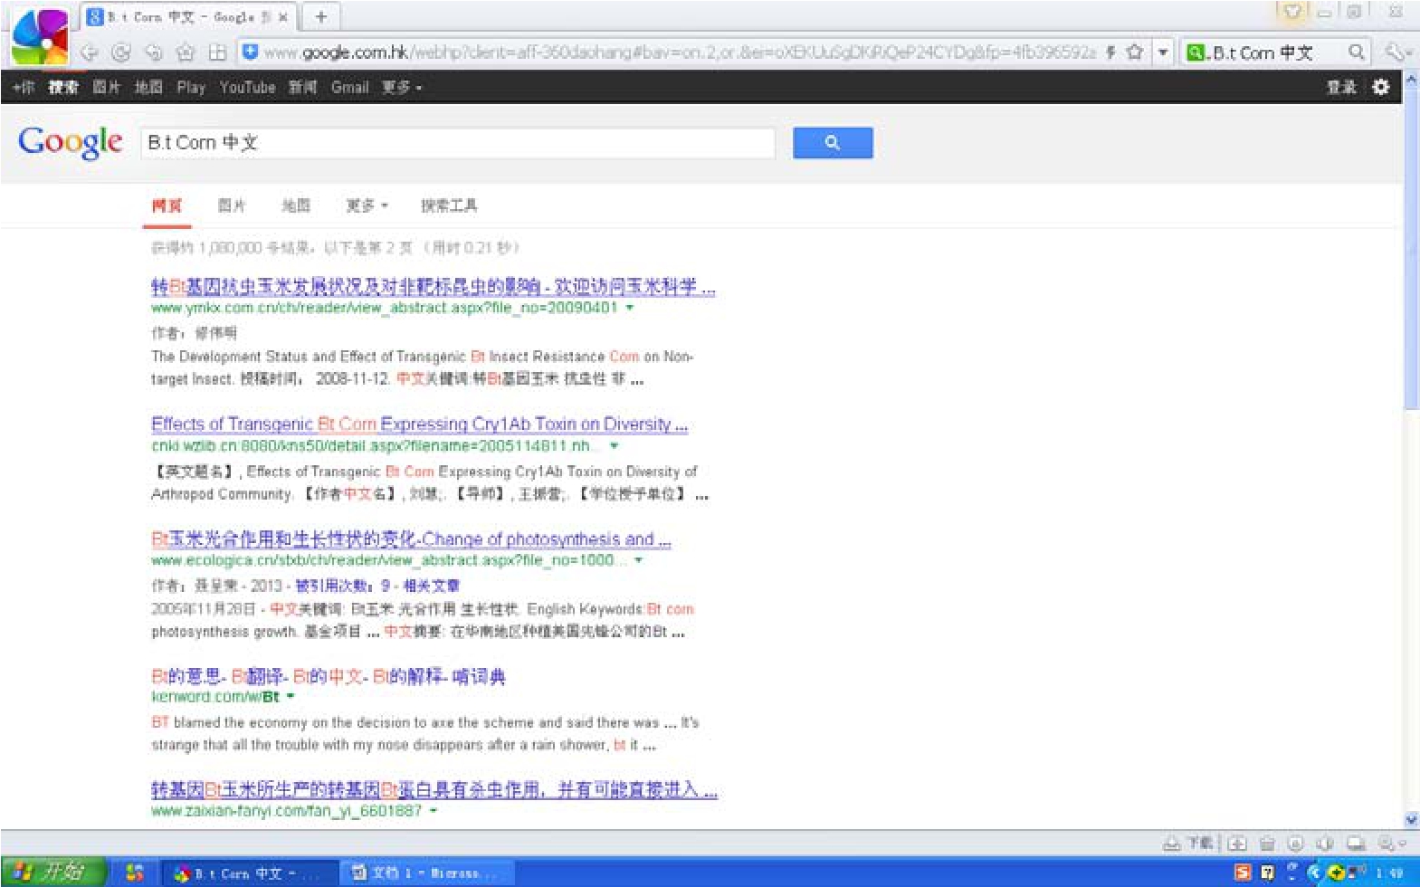This screenshot has height=887, width=1420.
Task: Open dropdown arrow beside ecologica.cn result URL
Action: click(x=639, y=561)
